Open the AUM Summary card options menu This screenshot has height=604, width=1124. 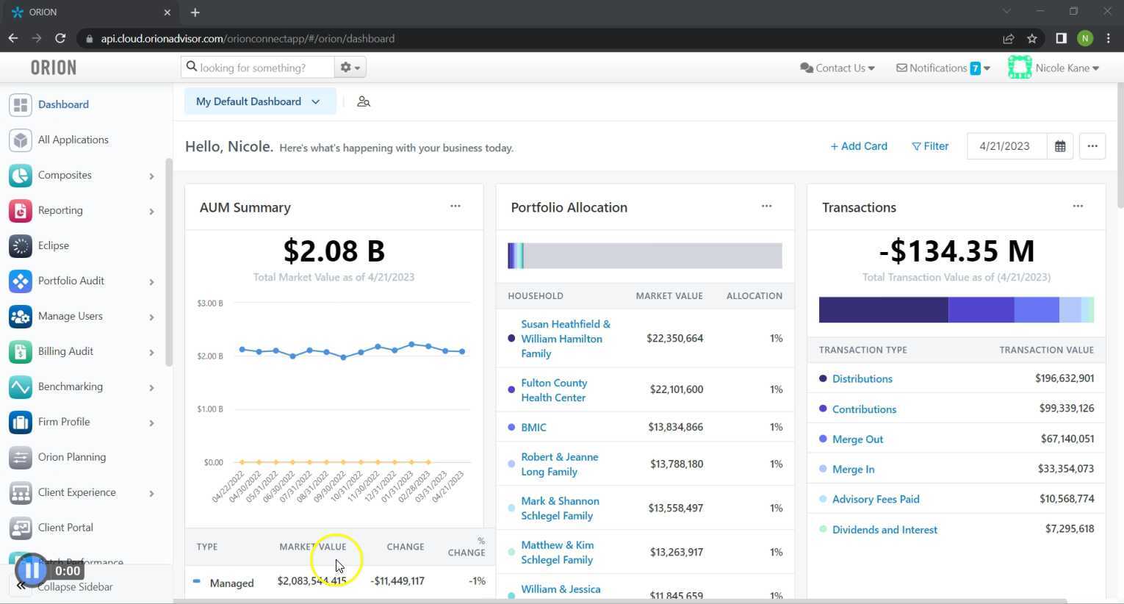[455, 206]
